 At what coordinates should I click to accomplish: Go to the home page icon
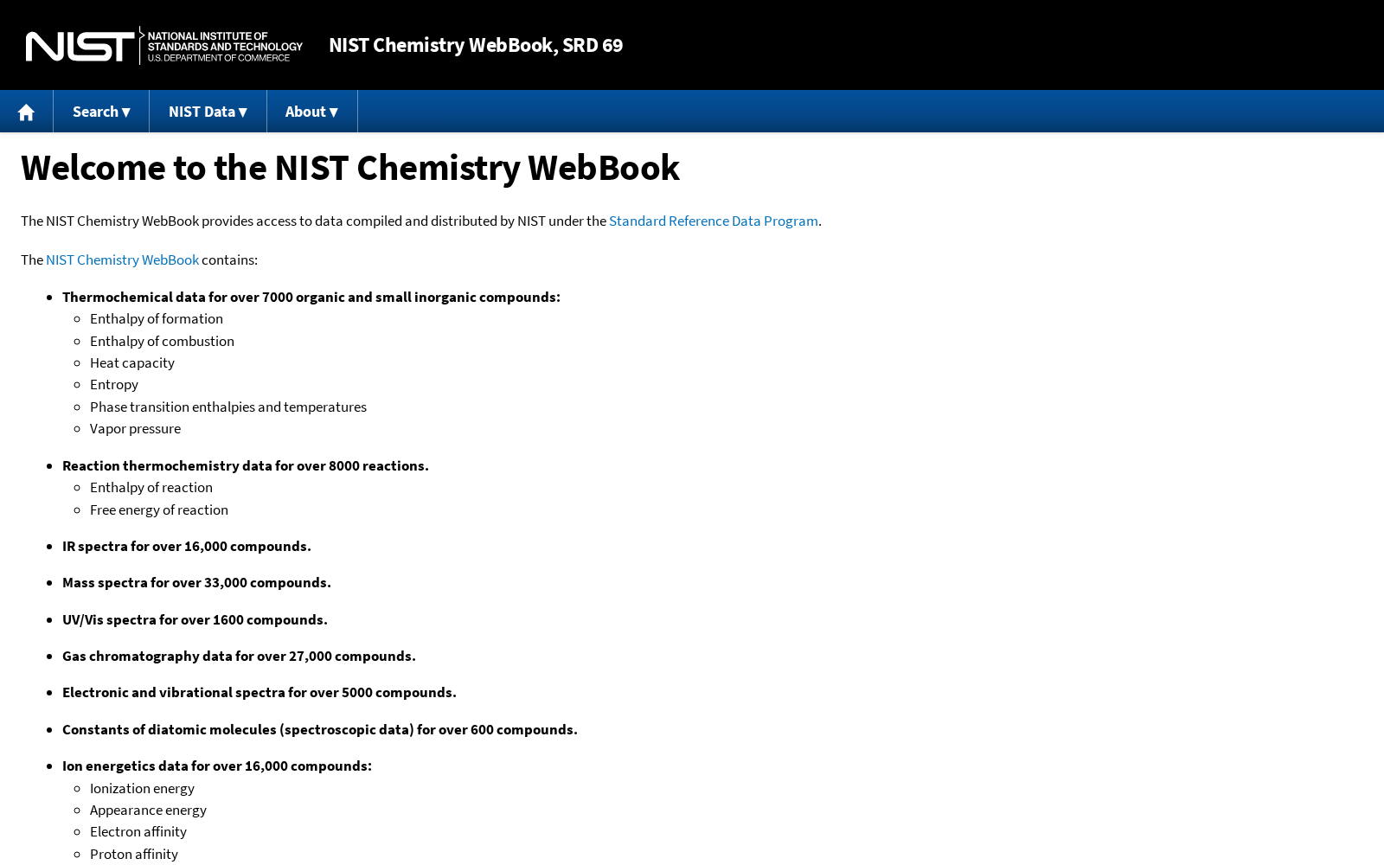pos(26,112)
